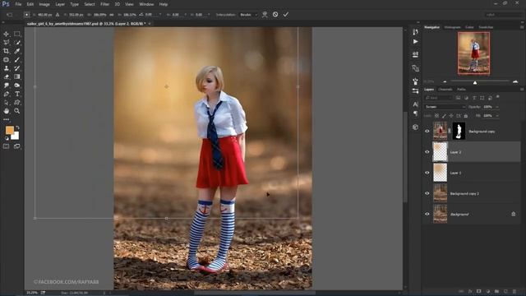This screenshot has width=526, height=296.
Task: Select the Magic Wand tool
Action: click(16, 42)
